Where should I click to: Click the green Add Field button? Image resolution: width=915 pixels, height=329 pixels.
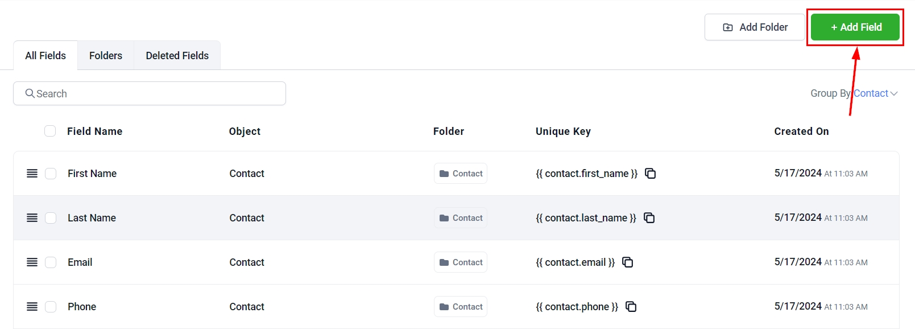click(x=855, y=27)
